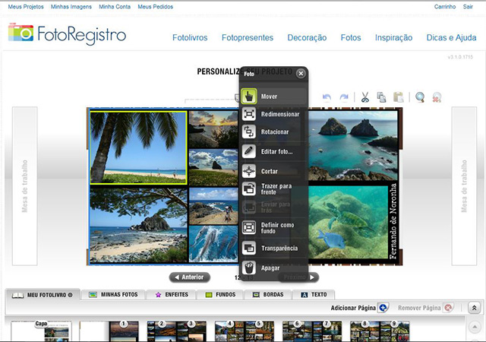The width and height of the screenshot is (486, 342).
Task: Open Meus Pedidos link
Action: [155, 7]
